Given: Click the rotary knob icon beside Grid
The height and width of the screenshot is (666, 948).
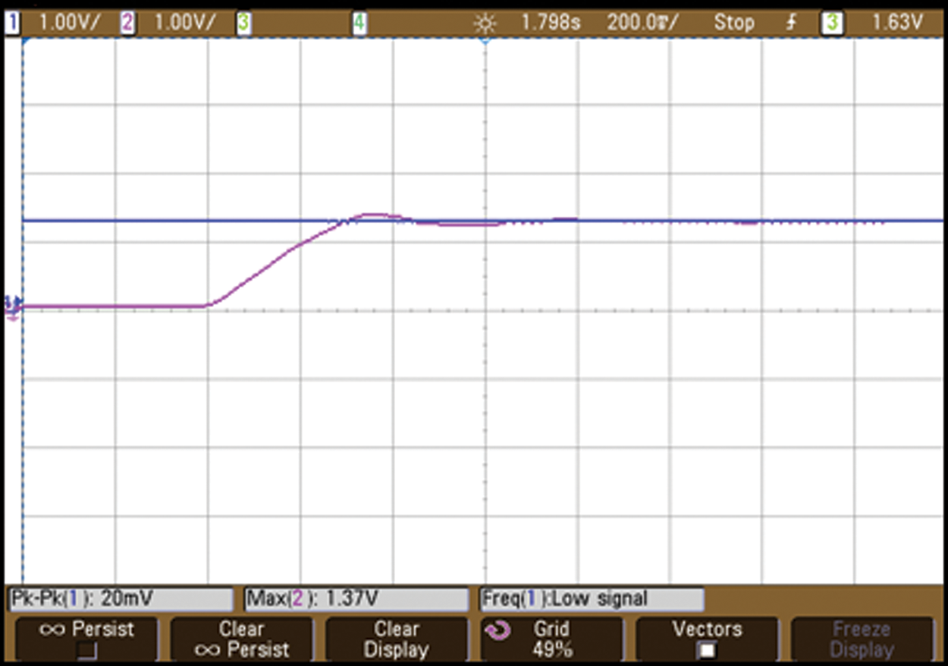Looking at the screenshot, I should point(500,630).
